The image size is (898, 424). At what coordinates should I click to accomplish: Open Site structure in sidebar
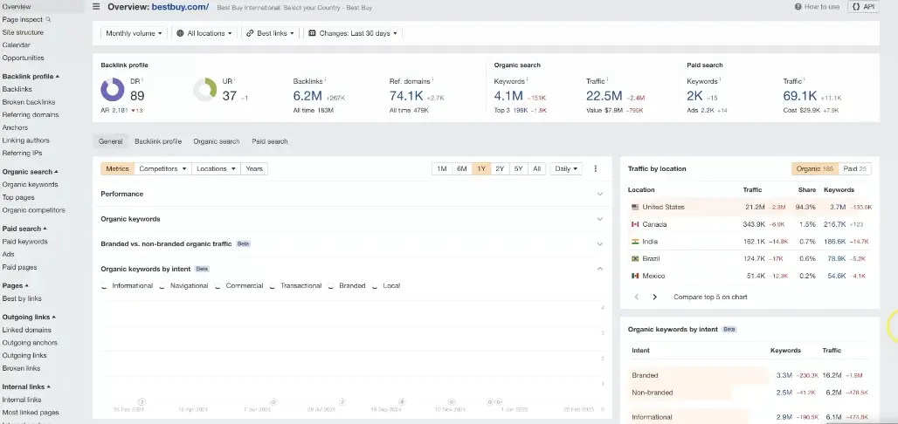tap(23, 32)
